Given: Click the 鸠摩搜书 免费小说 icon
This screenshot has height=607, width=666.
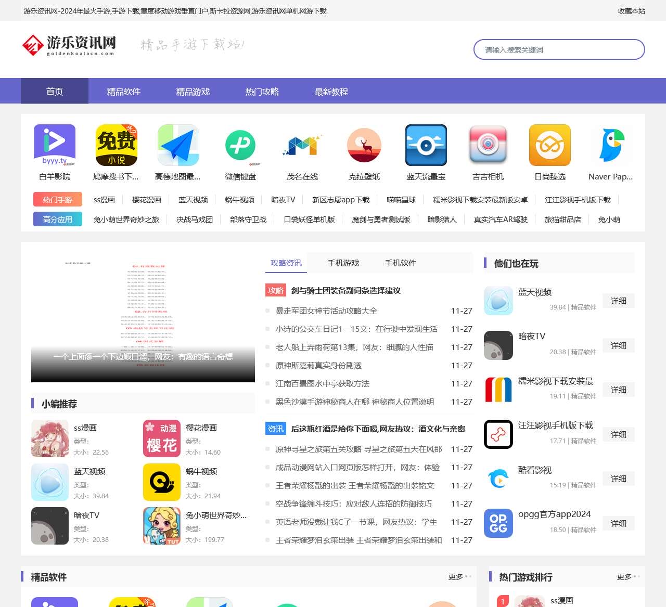Looking at the screenshot, I should 117,145.
